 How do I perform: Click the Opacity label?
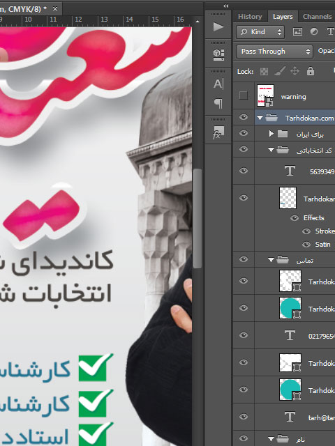click(x=327, y=51)
